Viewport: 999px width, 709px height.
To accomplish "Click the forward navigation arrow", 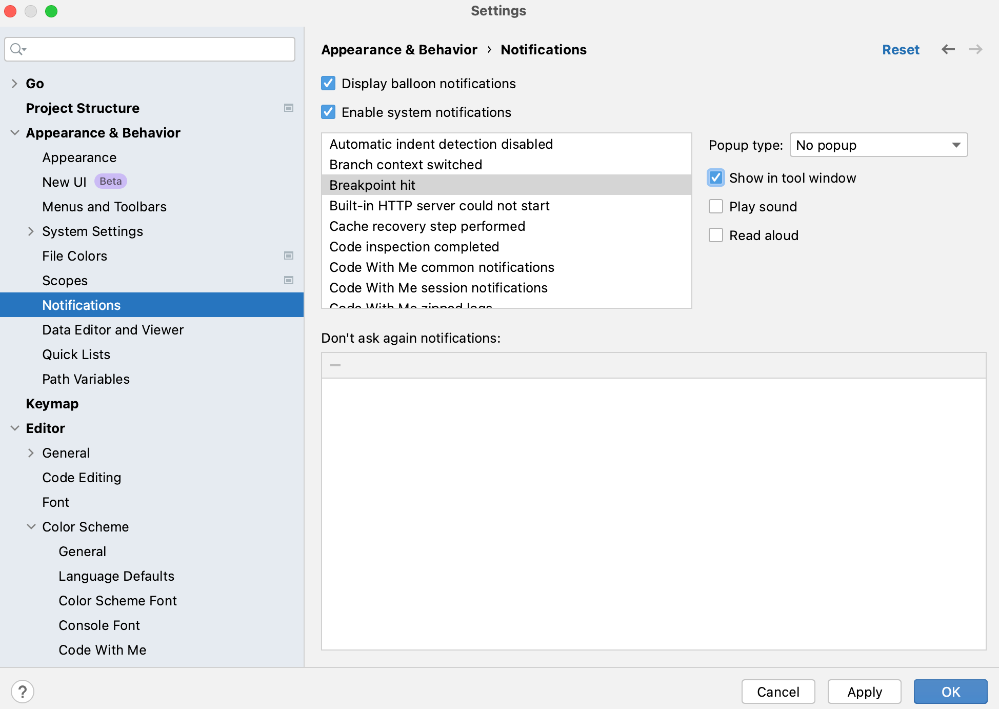I will click(976, 49).
